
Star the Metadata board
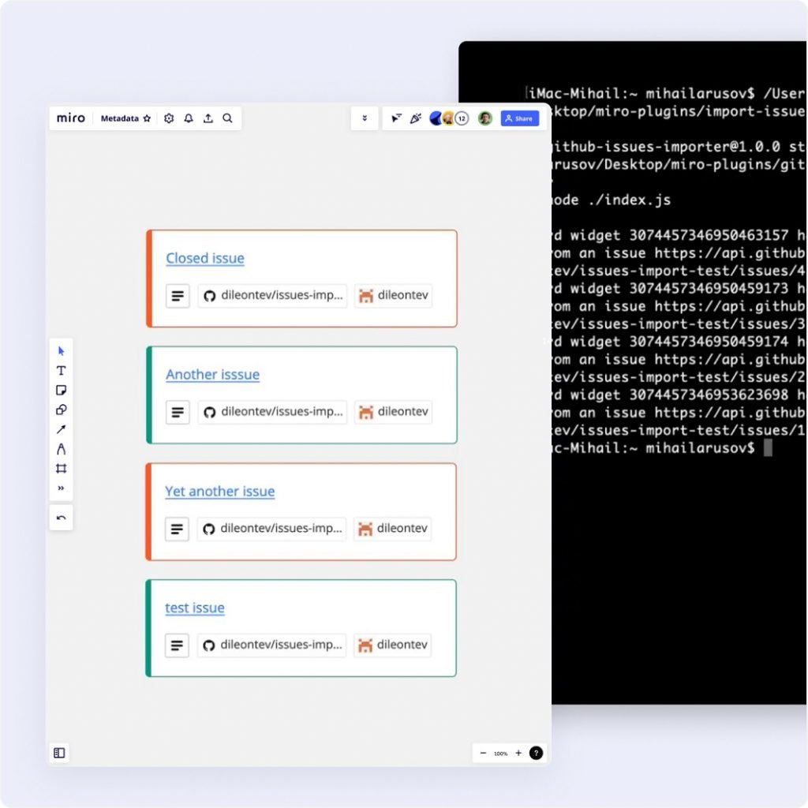pos(147,118)
